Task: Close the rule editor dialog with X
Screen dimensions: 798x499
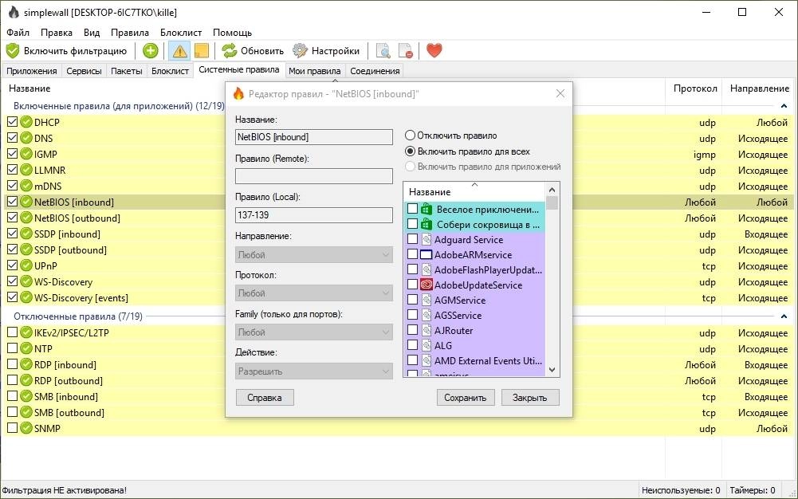Action: click(560, 93)
